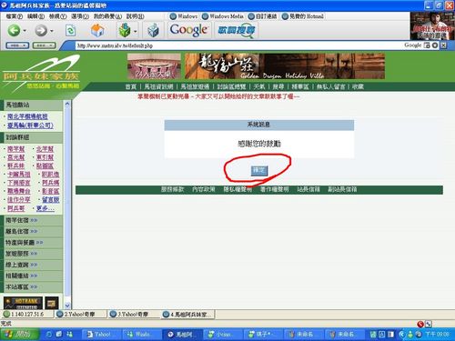Open the 說明(H) menu
Screen dimensions: 455x341
pyautogui.click(x=136, y=16)
